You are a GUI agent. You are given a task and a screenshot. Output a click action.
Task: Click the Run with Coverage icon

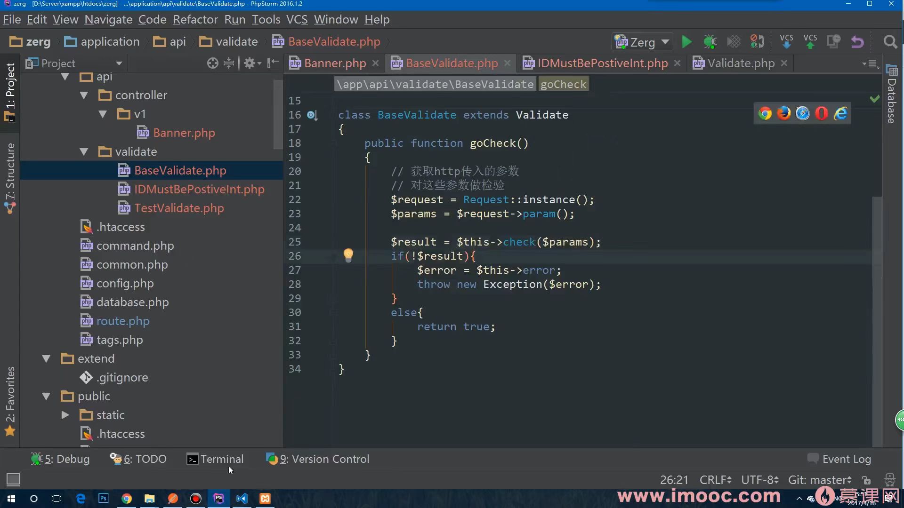[x=734, y=42]
